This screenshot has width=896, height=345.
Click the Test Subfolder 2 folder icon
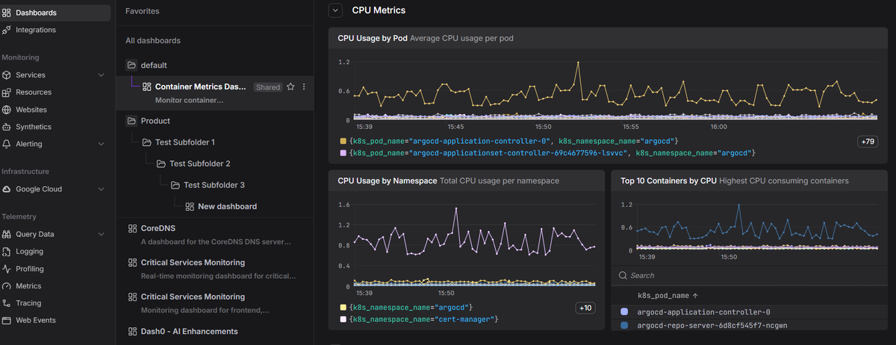click(x=161, y=164)
